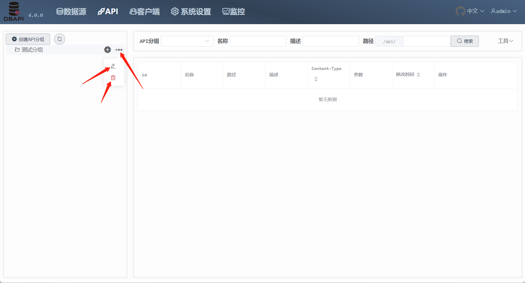Expand the 中文 language dropdown

[x=476, y=11]
